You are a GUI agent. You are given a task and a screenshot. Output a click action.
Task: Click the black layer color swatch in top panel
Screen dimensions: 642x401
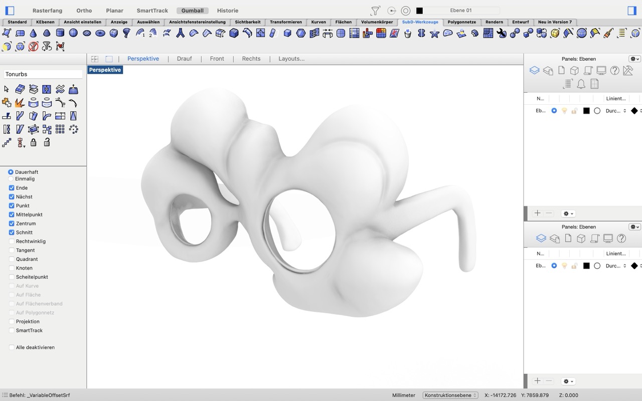[586, 111]
